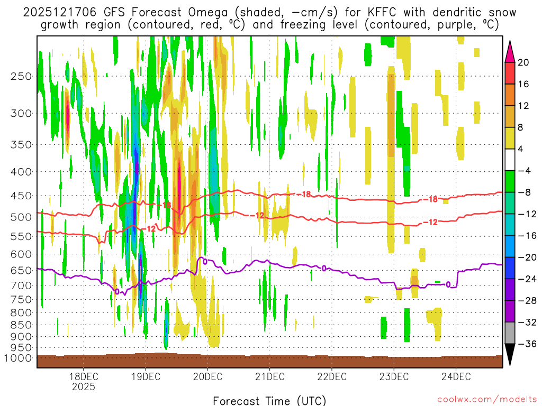Open the coolwx.com/modelts link
542x406 pixels.
(x=487, y=400)
